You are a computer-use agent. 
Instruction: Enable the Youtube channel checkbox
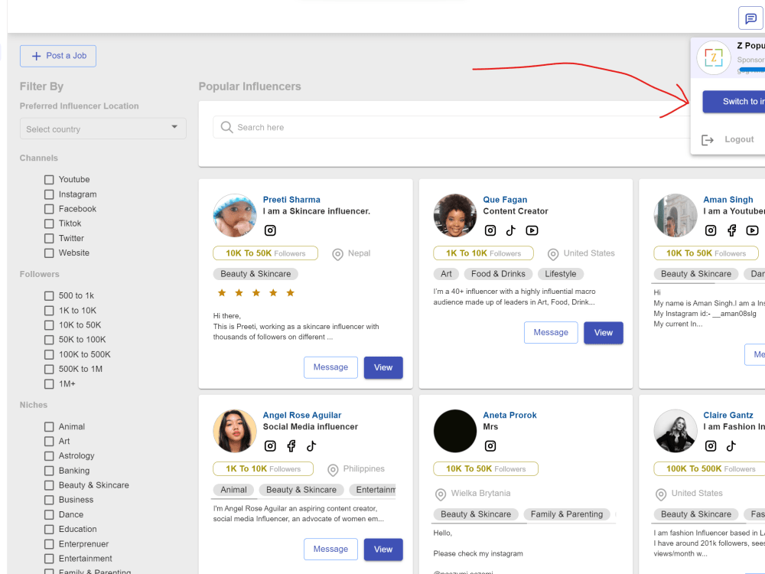(x=49, y=180)
